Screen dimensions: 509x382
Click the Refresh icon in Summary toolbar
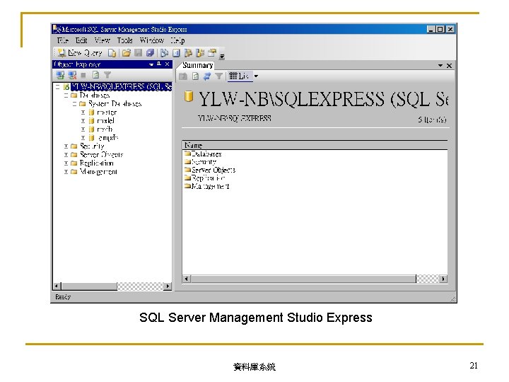(x=195, y=76)
